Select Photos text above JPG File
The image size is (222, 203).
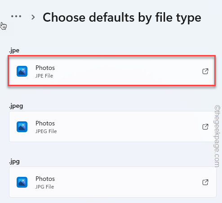pos(45,179)
